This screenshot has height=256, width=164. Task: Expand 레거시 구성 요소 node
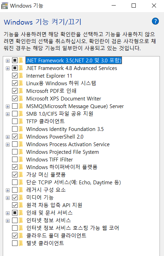pyautogui.click(x=8, y=190)
